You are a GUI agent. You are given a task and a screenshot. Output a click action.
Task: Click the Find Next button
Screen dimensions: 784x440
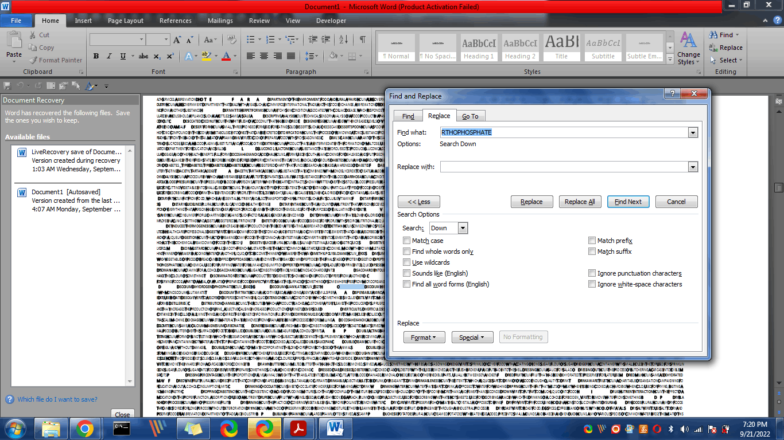click(628, 202)
